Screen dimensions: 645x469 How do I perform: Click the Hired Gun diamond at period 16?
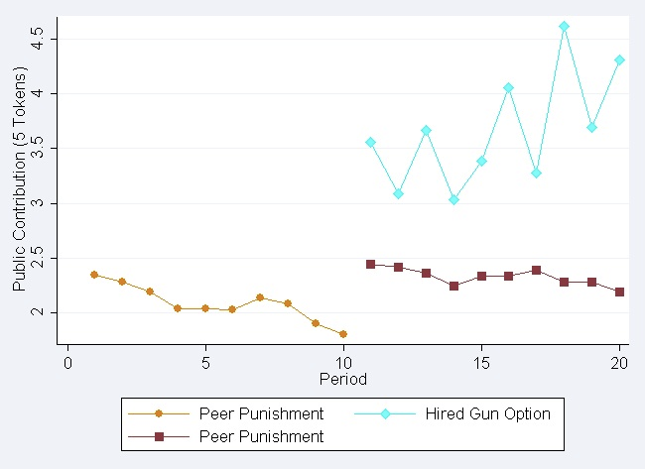[508, 88]
